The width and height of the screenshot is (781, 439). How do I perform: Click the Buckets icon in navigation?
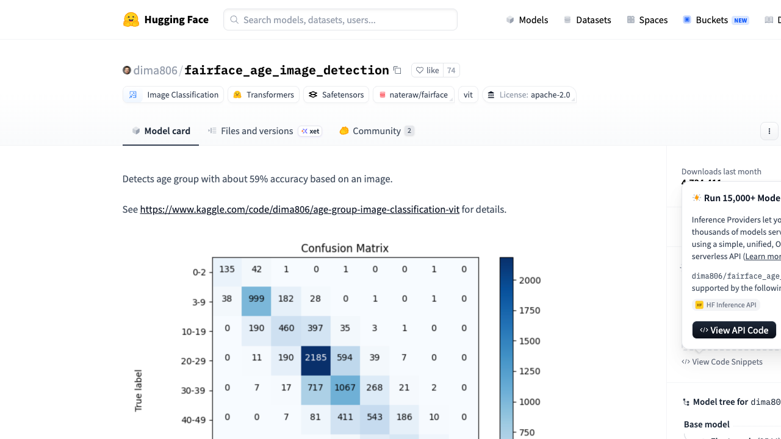[x=687, y=20]
